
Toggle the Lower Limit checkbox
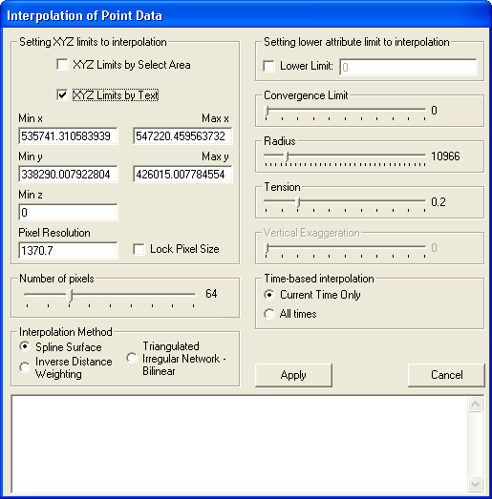point(268,66)
